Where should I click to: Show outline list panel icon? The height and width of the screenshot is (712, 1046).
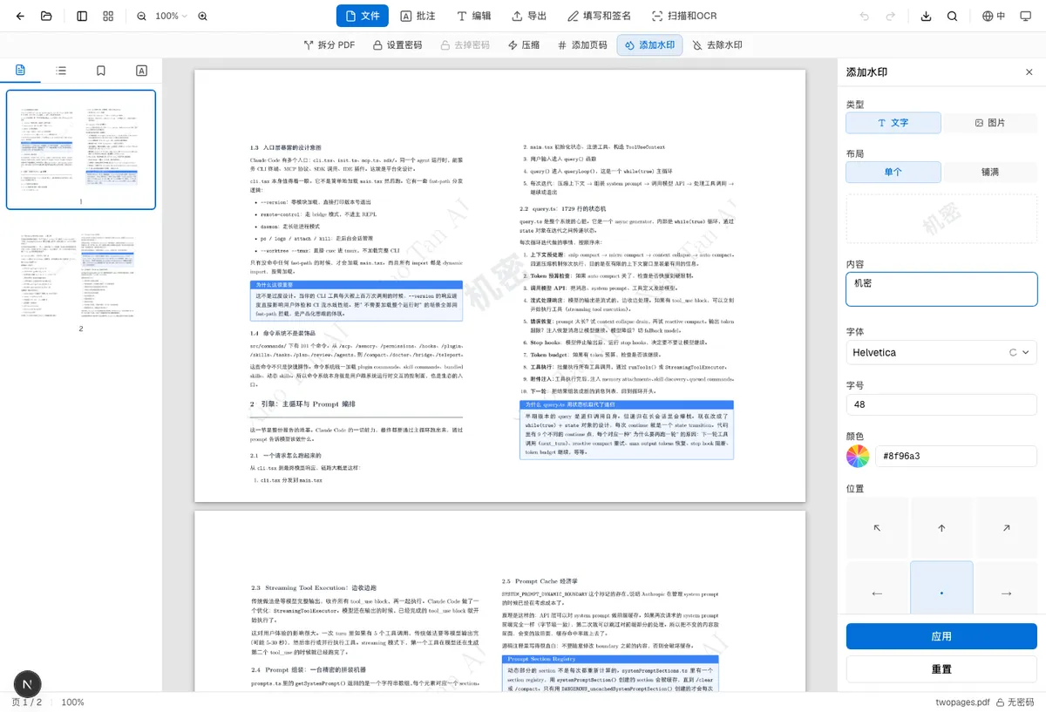click(61, 71)
